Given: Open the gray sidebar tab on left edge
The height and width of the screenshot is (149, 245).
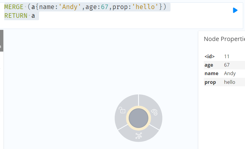Looking at the screenshot, I should (2, 41).
